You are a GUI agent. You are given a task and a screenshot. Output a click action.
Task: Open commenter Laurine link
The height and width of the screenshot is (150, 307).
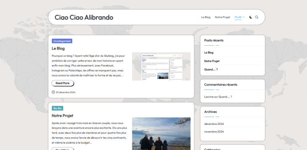(209, 96)
